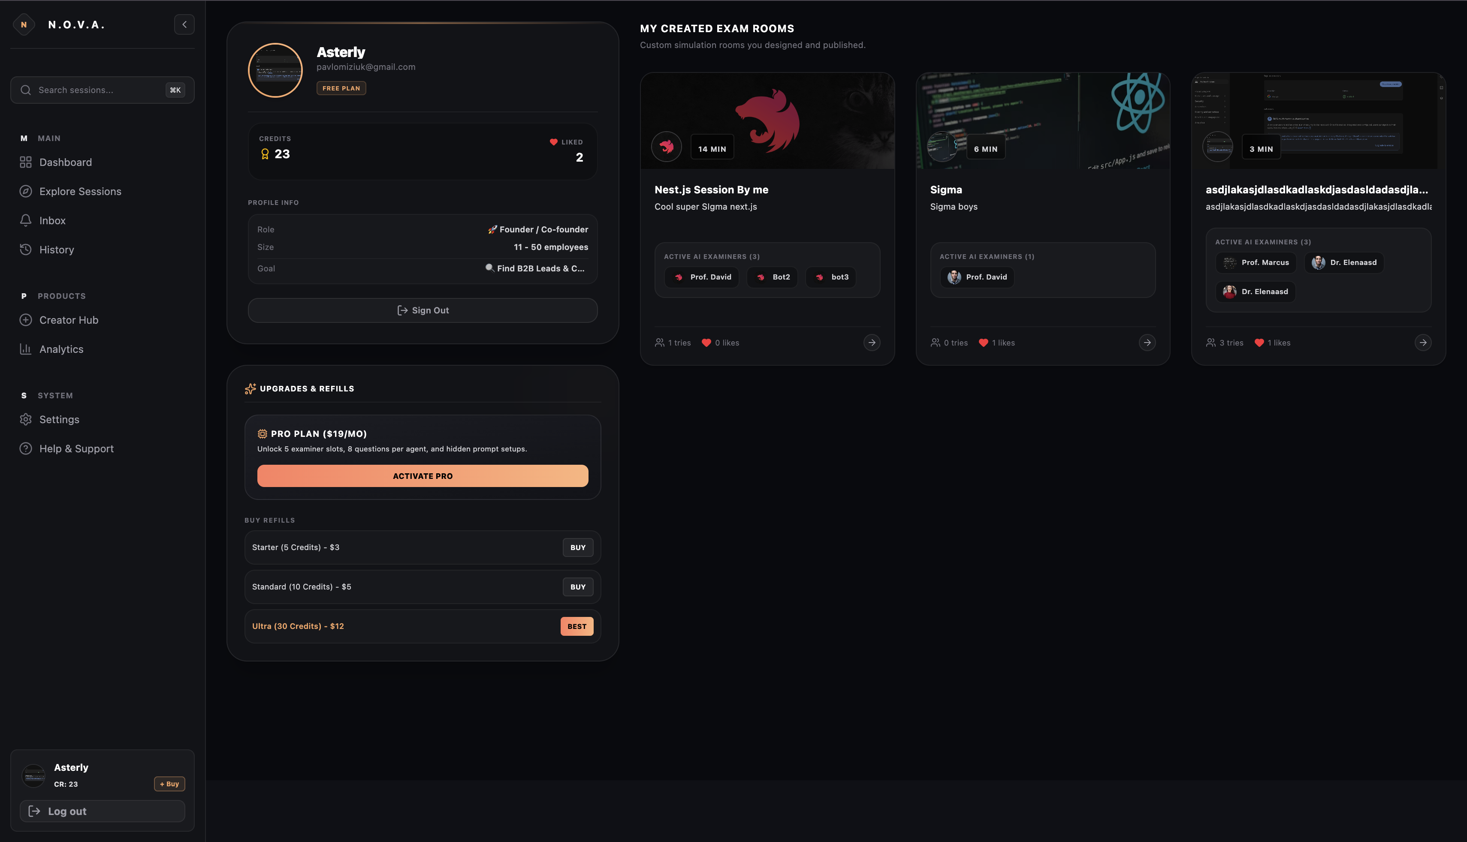Select the Ultra 30 Credits BEST option
Image resolution: width=1467 pixels, height=842 pixels.
(577, 626)
